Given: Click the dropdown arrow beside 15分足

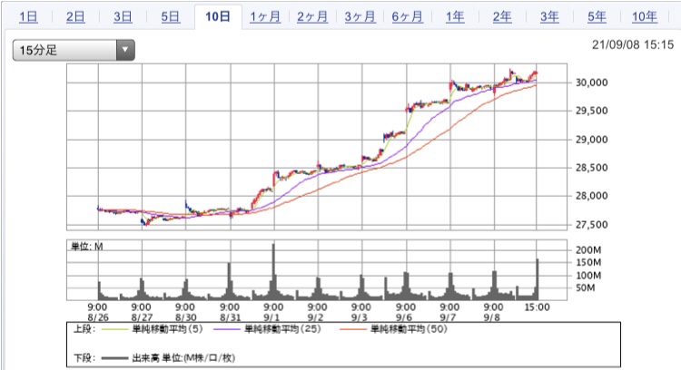Looking at the screenshot, I should tap(125, 50).
